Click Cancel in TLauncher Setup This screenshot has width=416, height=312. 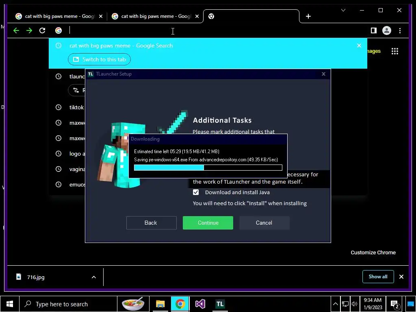click(264, 223)
